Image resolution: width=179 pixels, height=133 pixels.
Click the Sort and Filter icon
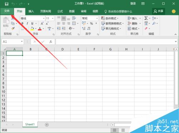pos(154,18)
